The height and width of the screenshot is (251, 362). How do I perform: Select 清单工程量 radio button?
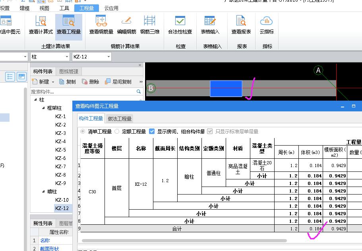tap(82, 132)
